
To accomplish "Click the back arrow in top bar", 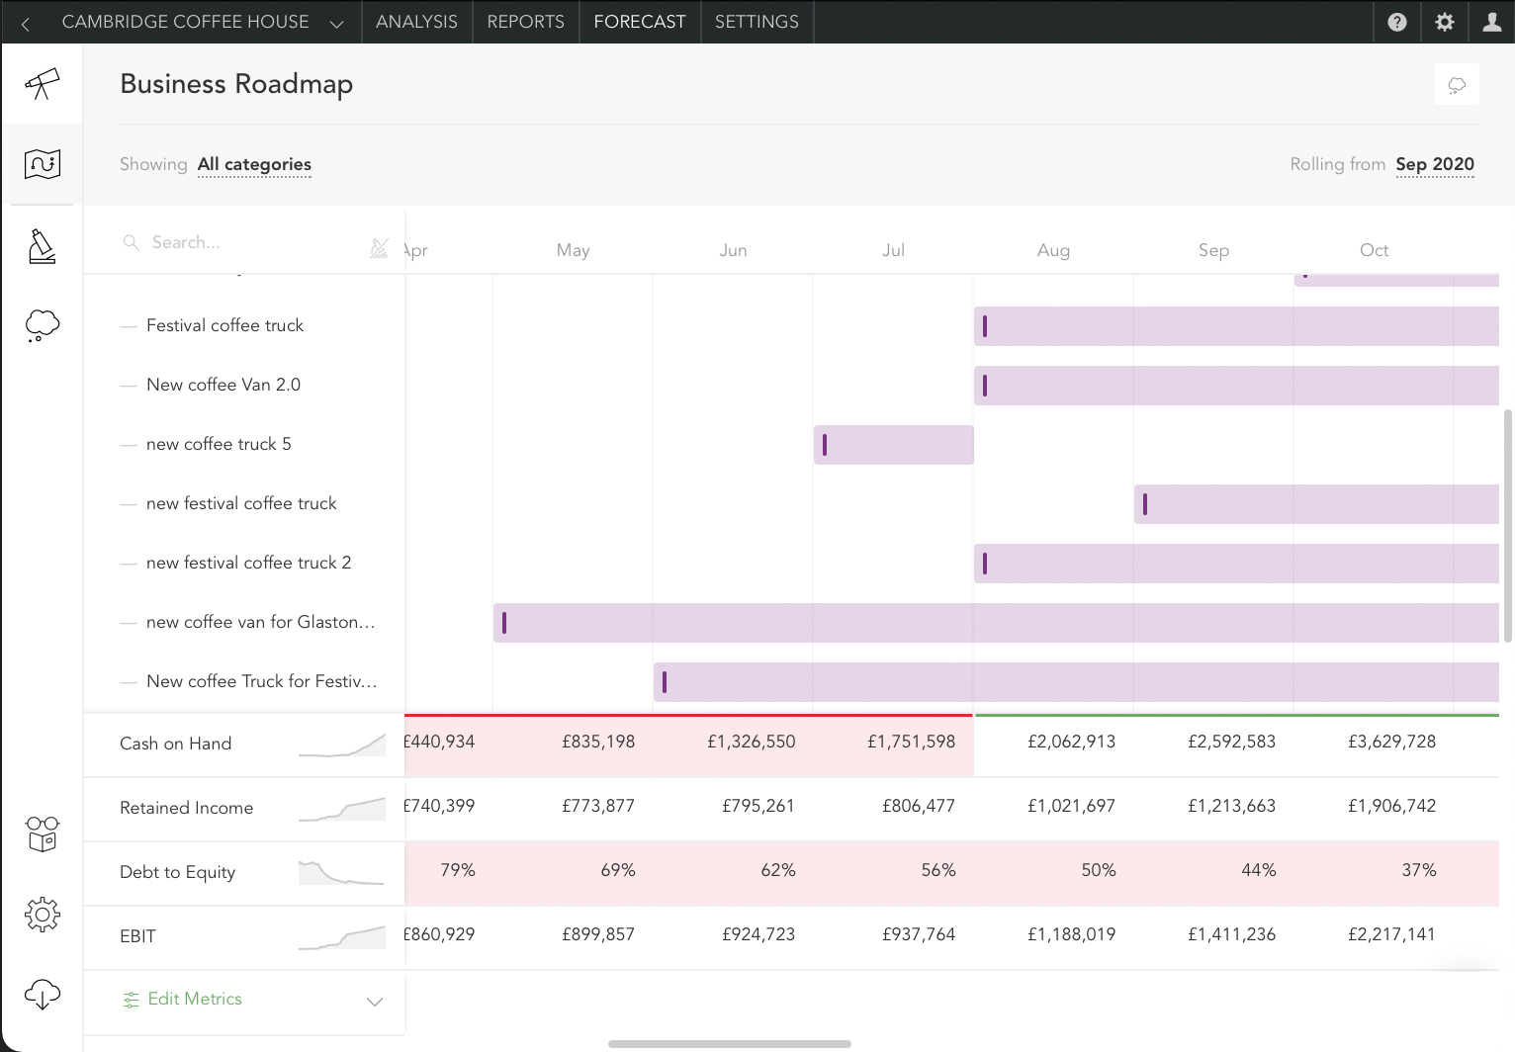I will click(26, 23).
